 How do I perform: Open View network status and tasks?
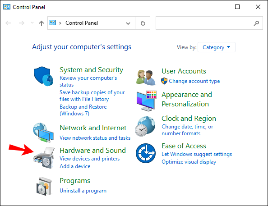point(95,138)
